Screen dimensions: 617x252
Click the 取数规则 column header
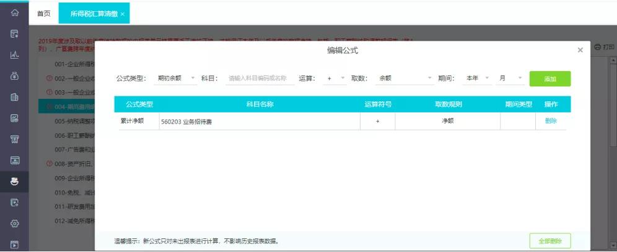448,104
